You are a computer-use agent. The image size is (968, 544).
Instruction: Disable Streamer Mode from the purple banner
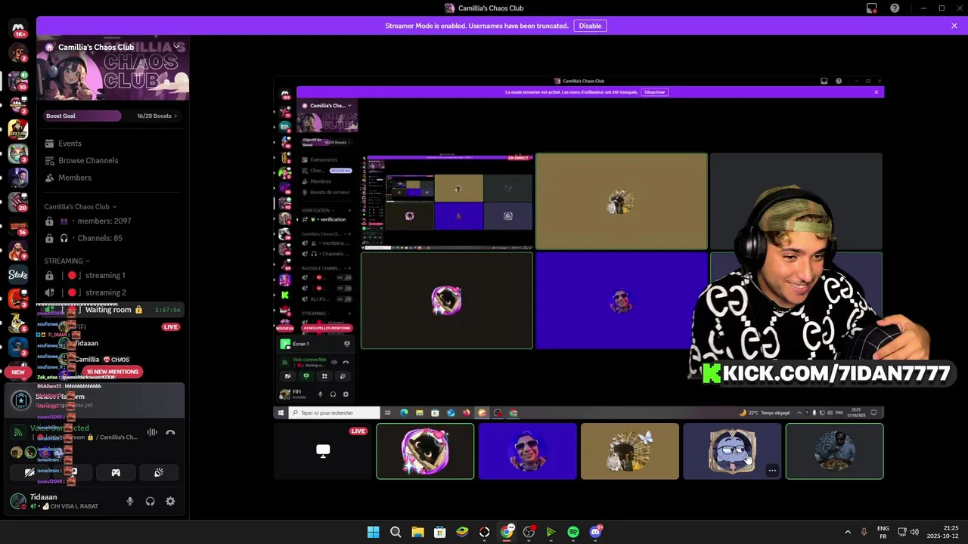tap(590, 26)
